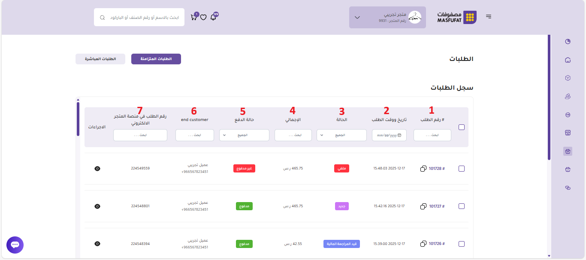Click the wishlist heart icon
Image resolution: width=586 pixels, height=260 pixels.
(x=203, y=18)
